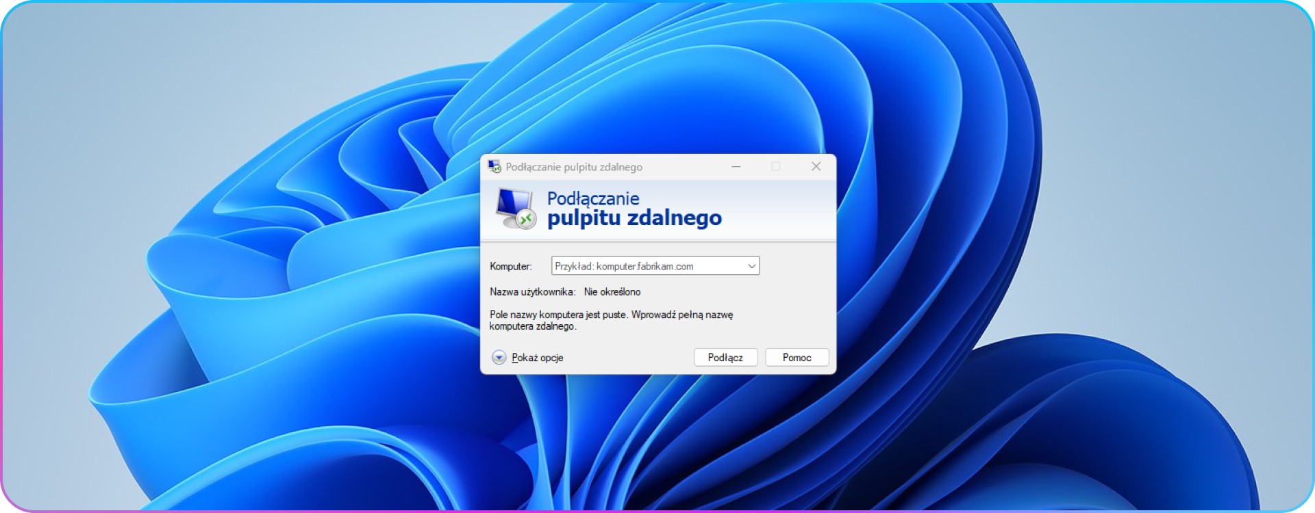Minimize the Podłączanie pulpitu zdalnego window
This screenshot has width=1315, height=513.
(x=736, y=166)
